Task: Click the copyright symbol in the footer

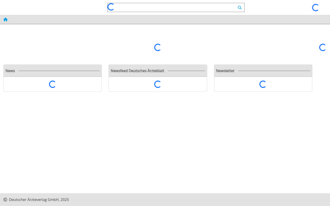Action: point(5,200)
